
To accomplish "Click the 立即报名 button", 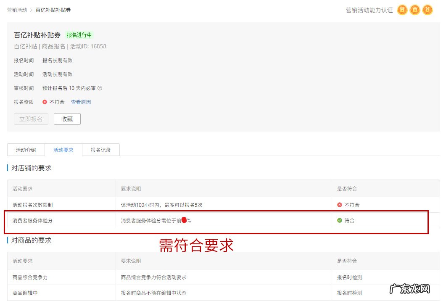I will tap(31, 119).
